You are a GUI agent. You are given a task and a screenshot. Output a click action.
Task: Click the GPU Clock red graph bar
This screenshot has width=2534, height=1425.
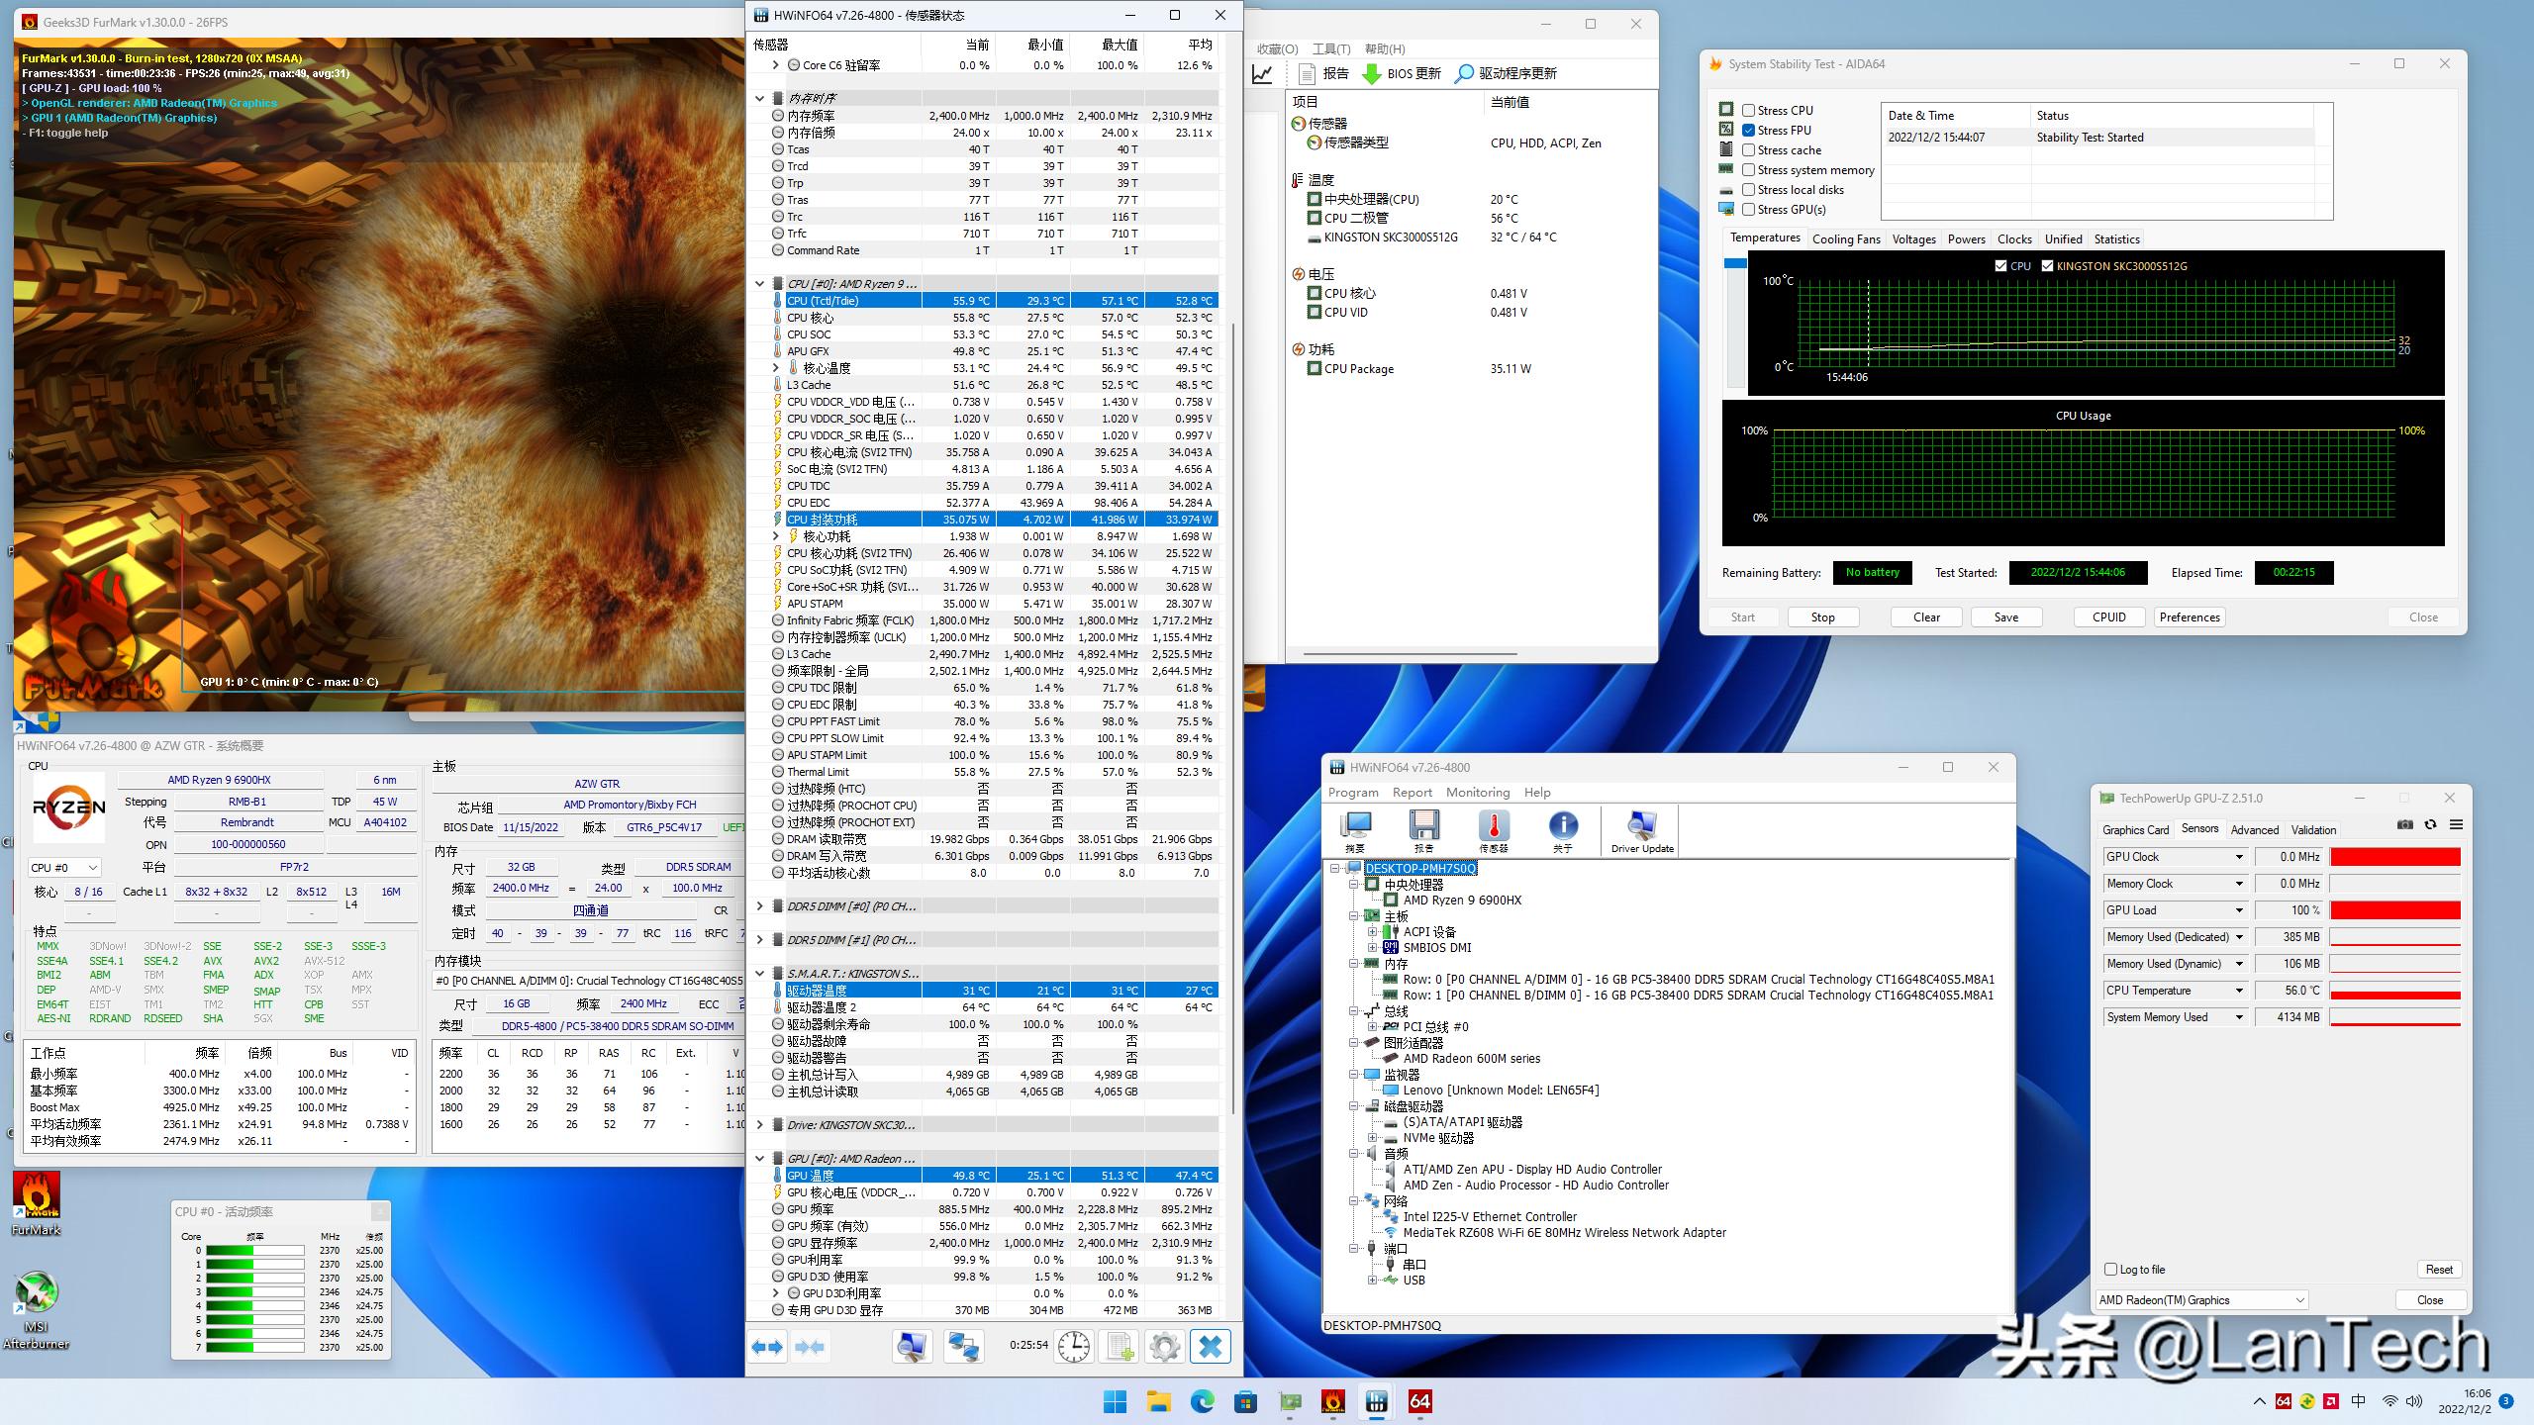(2394, 857)
